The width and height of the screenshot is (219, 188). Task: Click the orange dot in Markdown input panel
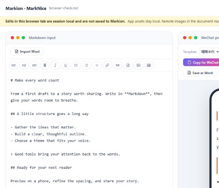pyautogui.click(x=18, y=38)
